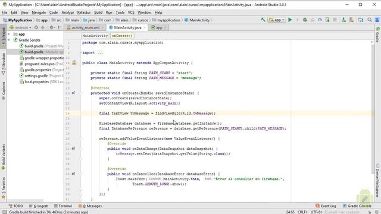Open the Build Variants side panel
The image size is (381, 214).
click(x=3, y=157)
